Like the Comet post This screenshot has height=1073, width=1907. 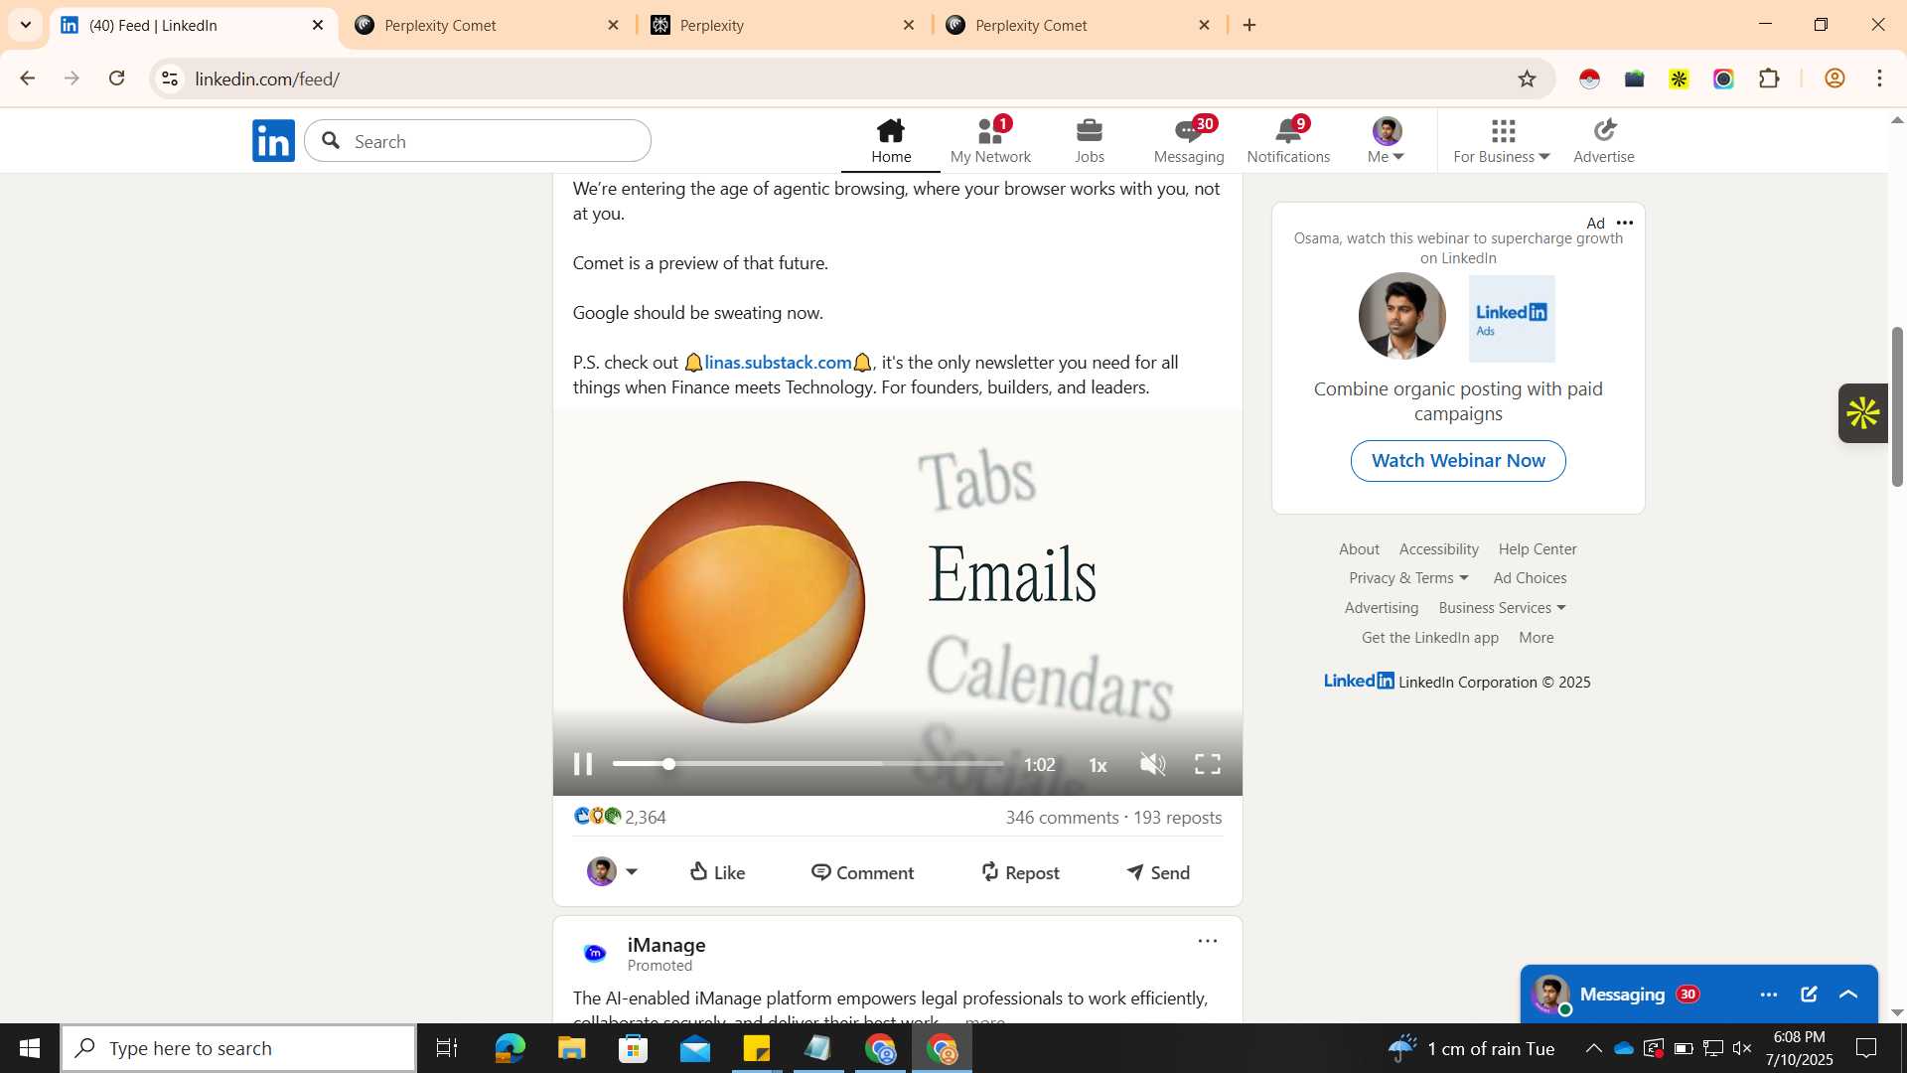[717, 872]
